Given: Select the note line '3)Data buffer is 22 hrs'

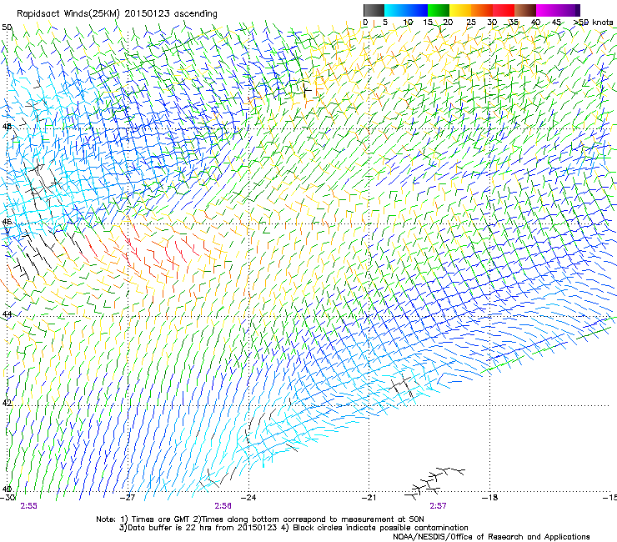Looking at the screenshot, I should click(x=293, y=528).
